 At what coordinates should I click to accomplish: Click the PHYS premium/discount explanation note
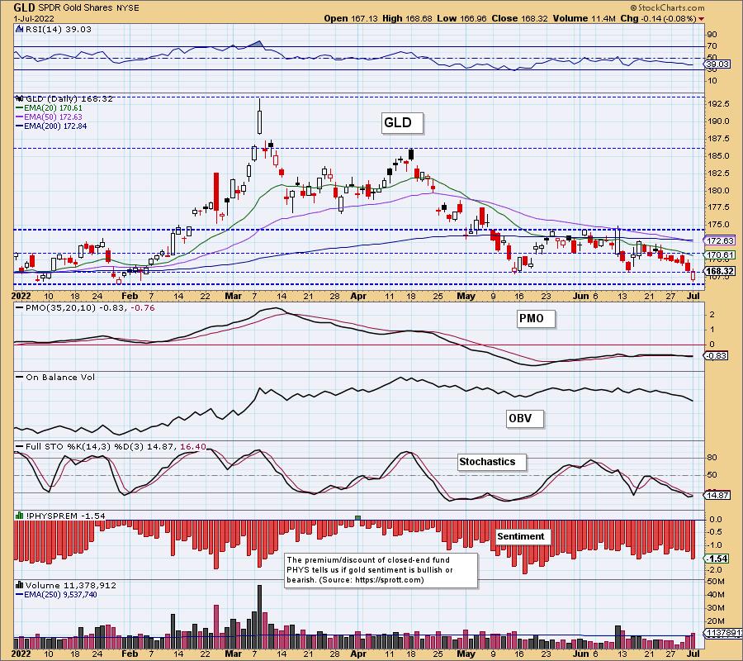pos(381,570)
